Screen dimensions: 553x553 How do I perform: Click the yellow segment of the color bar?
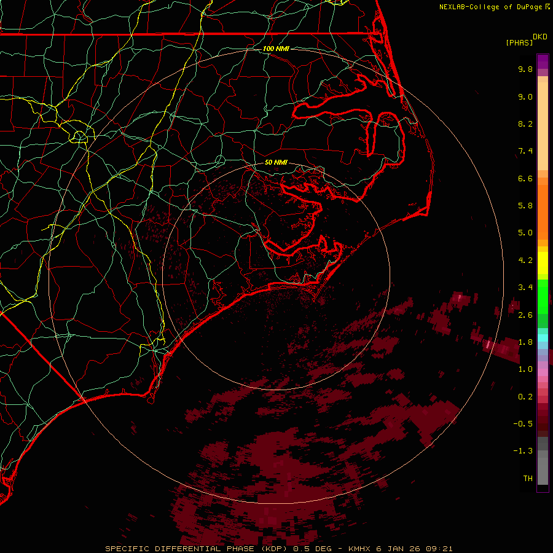[543, 263]
